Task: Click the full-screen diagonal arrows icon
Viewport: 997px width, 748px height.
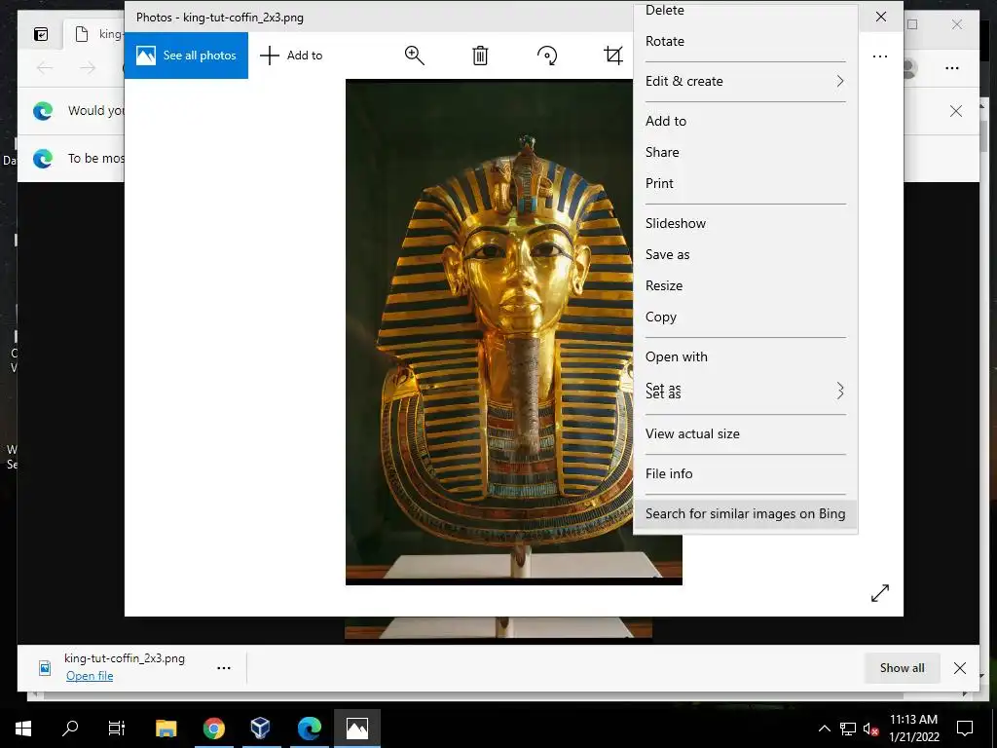Action: tap(880, 593)
